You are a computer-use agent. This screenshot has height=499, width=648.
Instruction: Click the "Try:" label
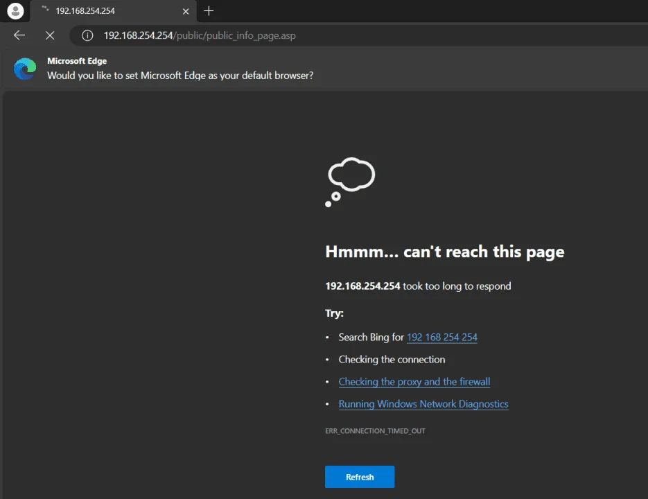334,313
